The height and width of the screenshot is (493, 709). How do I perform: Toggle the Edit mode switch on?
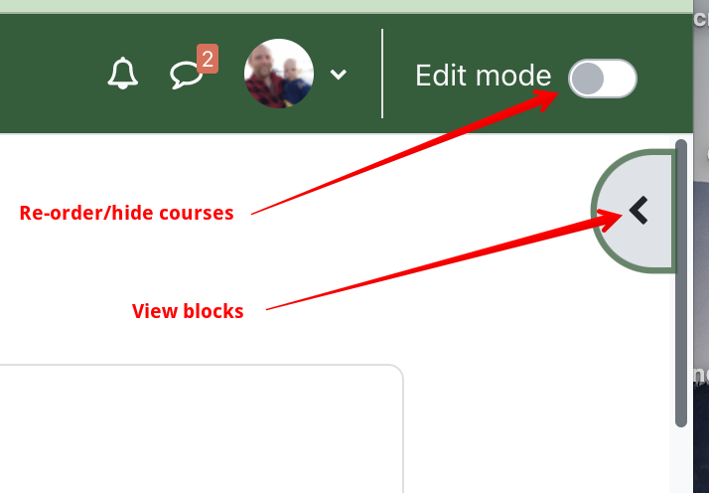click(x=603, y=79)
